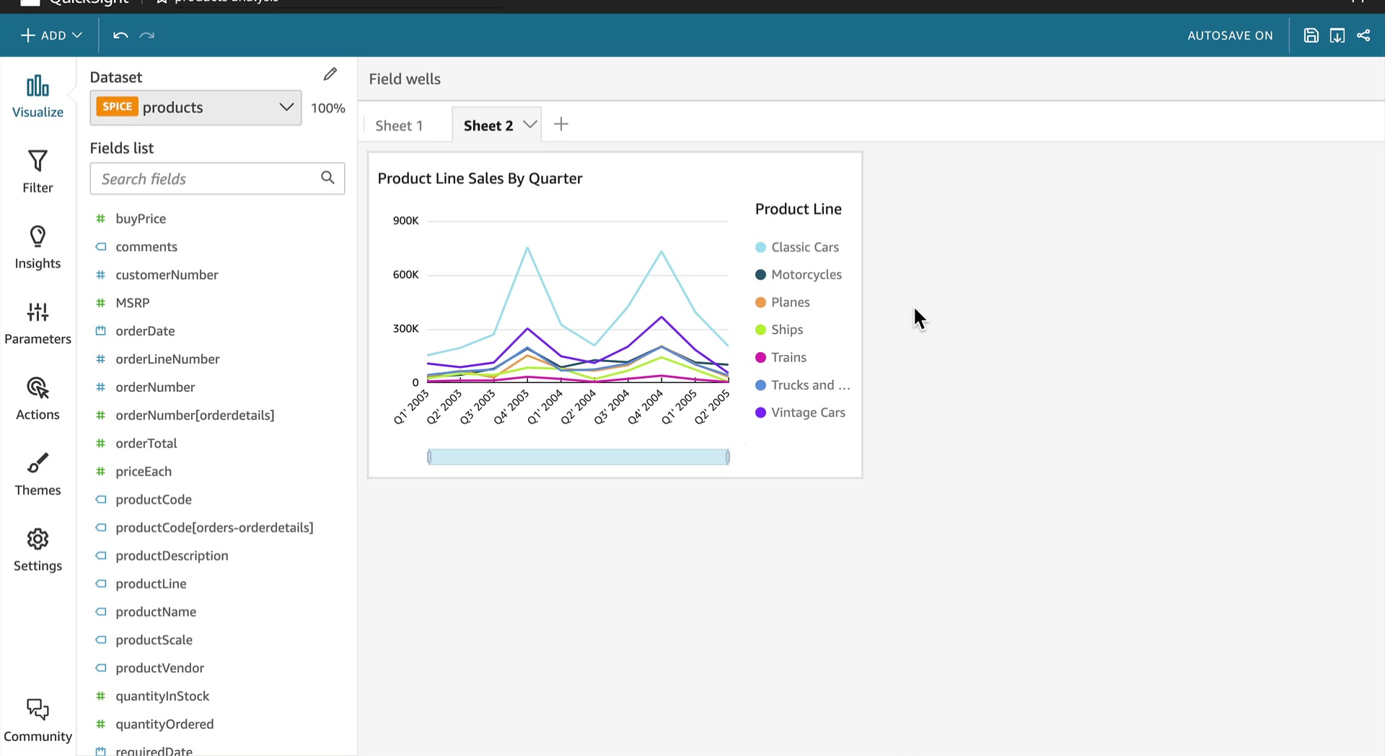Expand the ADD dropdown menu
The image size is (1385, 756).
coord(51,35)
